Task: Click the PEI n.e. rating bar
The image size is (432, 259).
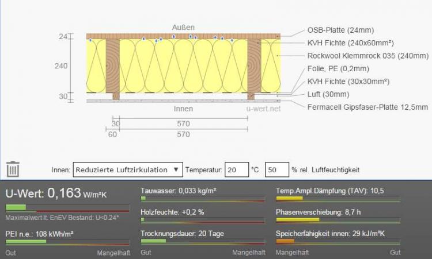Action: 67,242
